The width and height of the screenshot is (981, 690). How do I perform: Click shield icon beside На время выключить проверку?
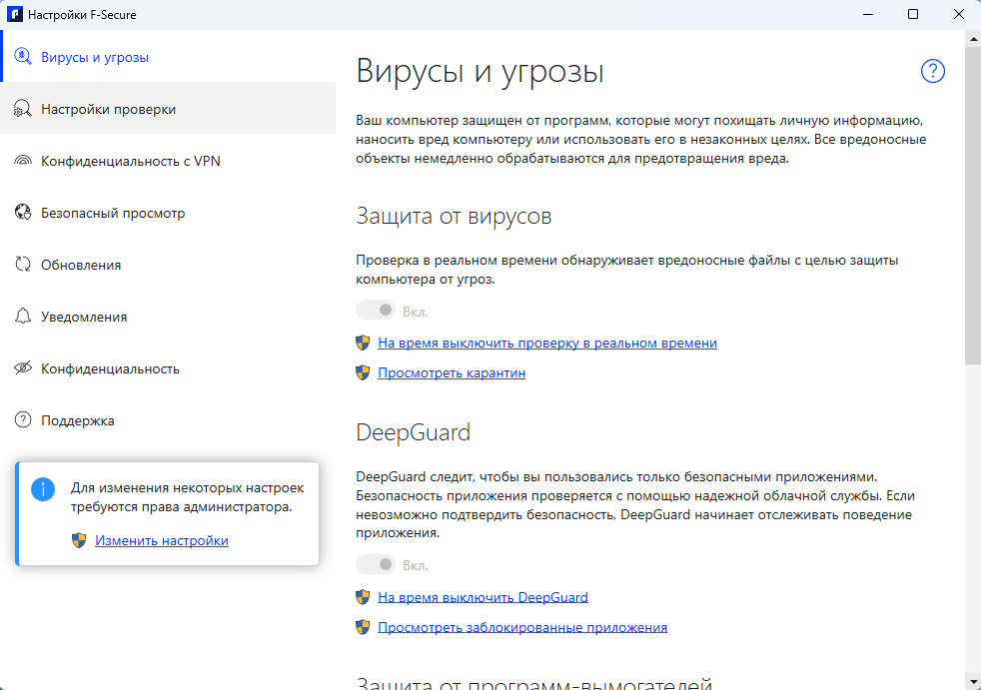coord(363,343)
